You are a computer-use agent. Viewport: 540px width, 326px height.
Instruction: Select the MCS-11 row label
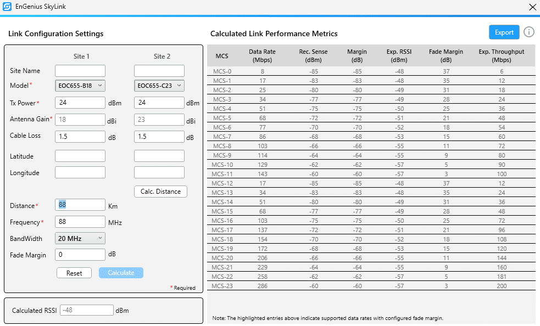click(222, 174)
